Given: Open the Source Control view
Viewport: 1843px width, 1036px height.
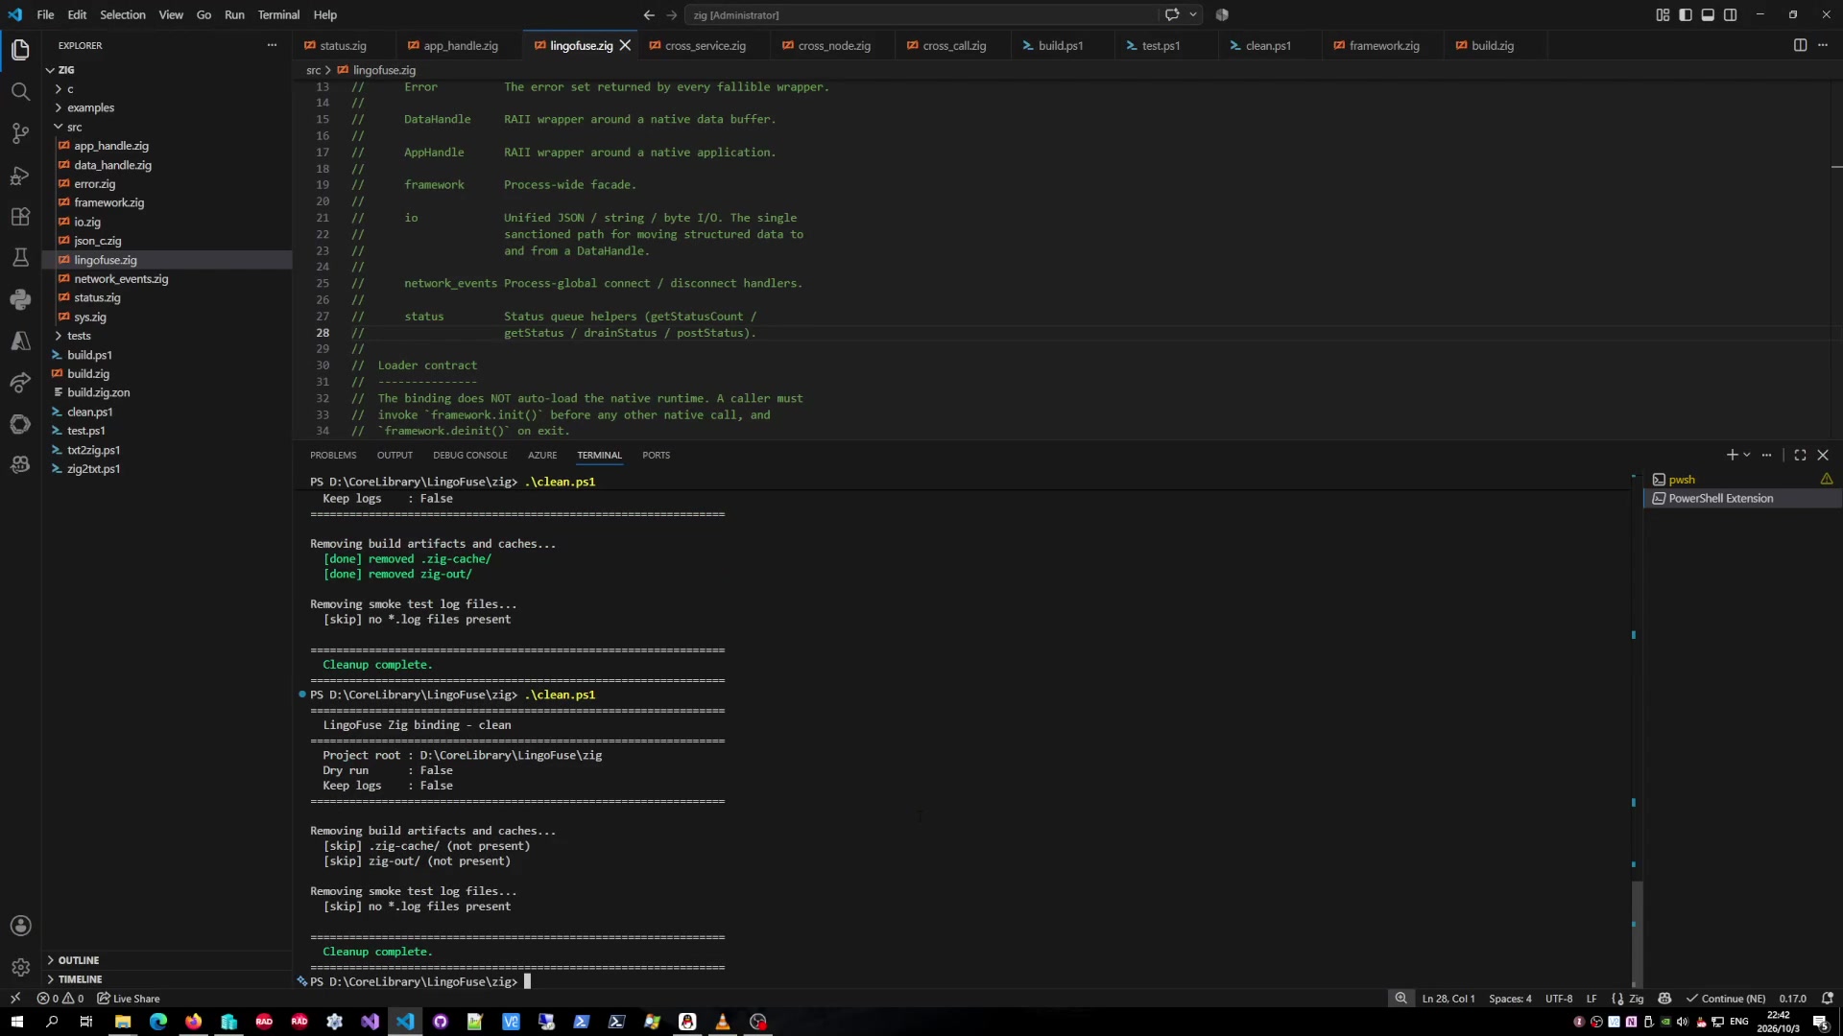Looking at the screenshot, I should [x=20, y=133].
